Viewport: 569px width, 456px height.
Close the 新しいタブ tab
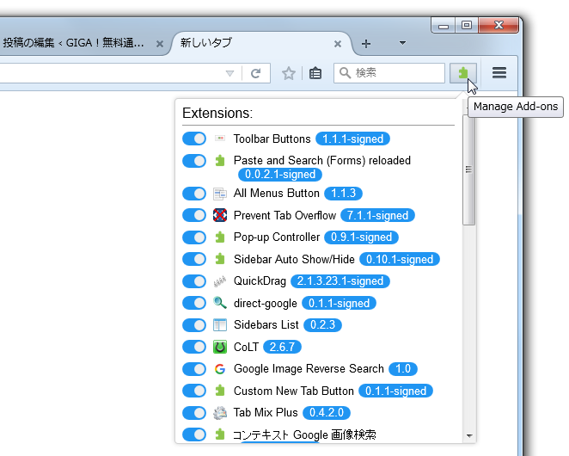[x=338, y=44]
